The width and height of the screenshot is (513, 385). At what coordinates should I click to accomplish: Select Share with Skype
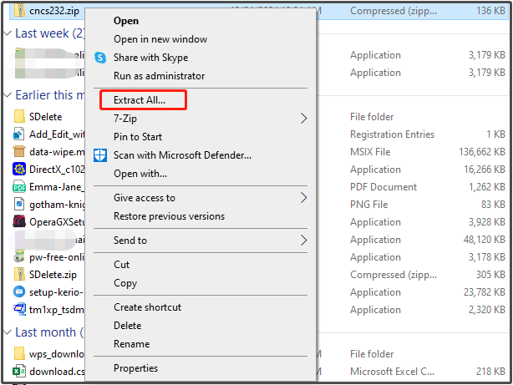click(x=151, y=58)
